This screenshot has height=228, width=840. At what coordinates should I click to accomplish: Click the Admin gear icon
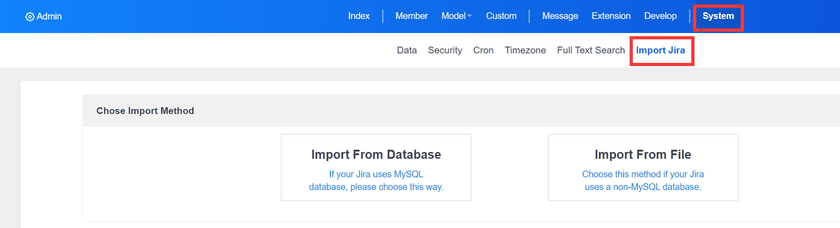[x=30, y=17]
